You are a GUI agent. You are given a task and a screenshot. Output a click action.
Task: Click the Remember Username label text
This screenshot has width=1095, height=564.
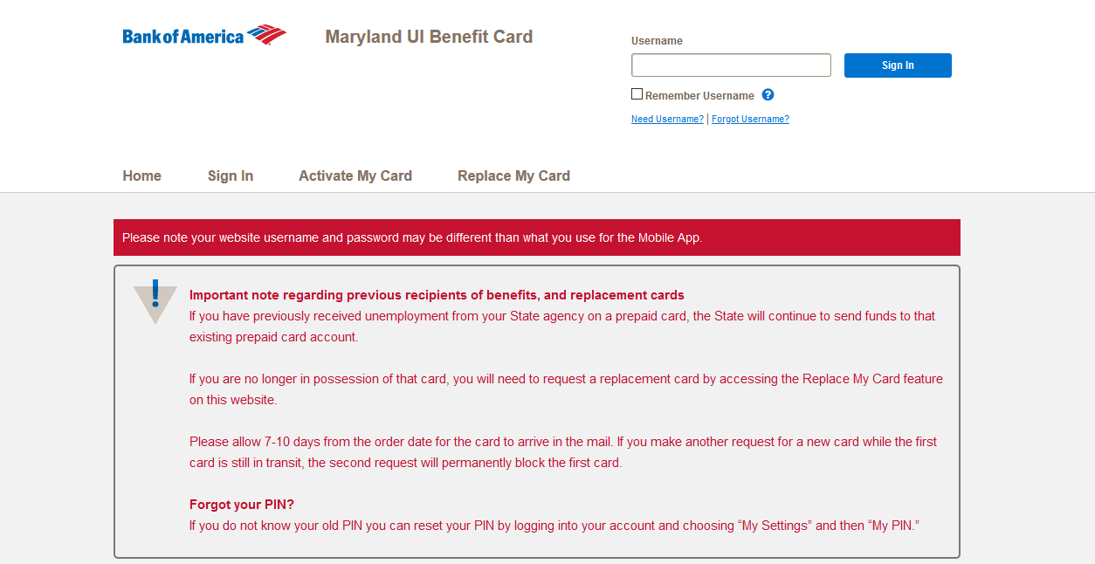tap(699, 96)
